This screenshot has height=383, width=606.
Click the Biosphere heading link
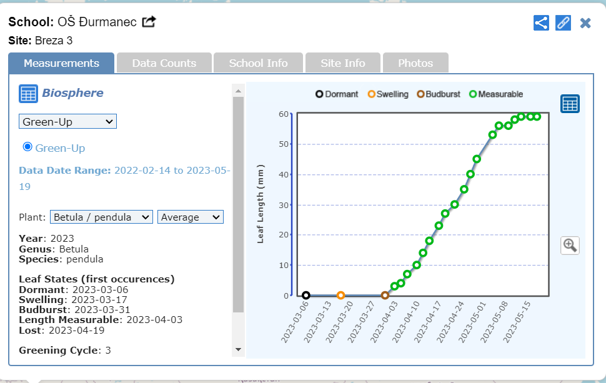(72, 93)
